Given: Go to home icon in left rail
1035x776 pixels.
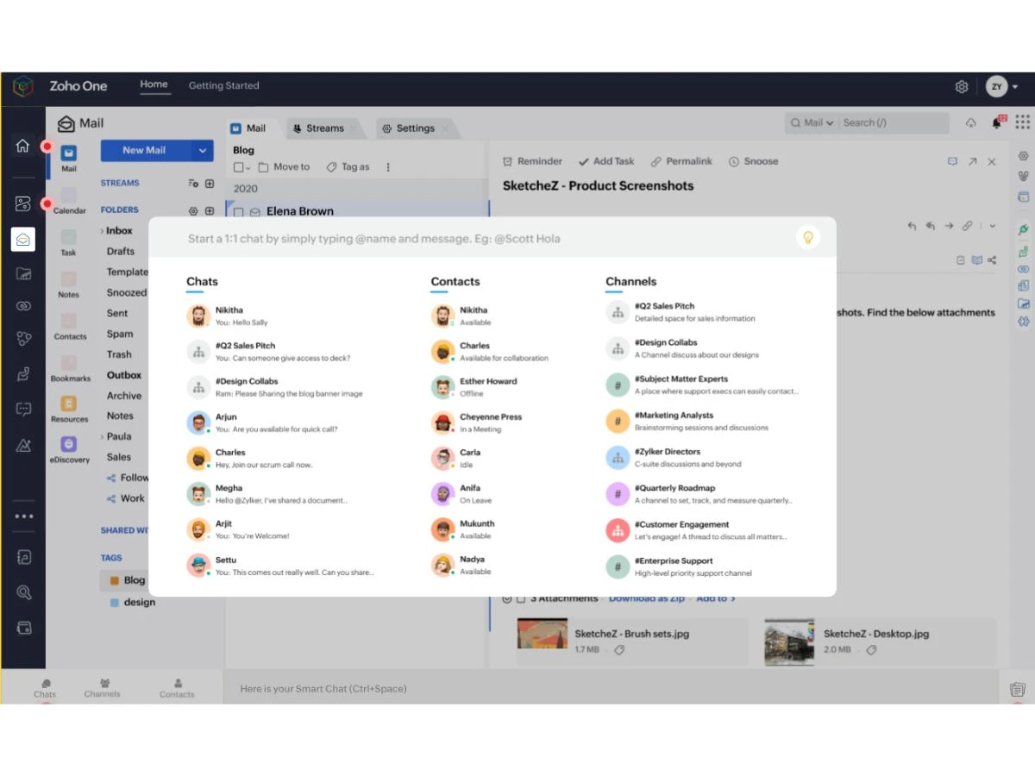Looking at the screenshot, I should click(x=23, y=146).
